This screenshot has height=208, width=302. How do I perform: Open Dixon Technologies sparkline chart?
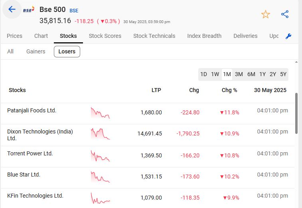point(100,134)
